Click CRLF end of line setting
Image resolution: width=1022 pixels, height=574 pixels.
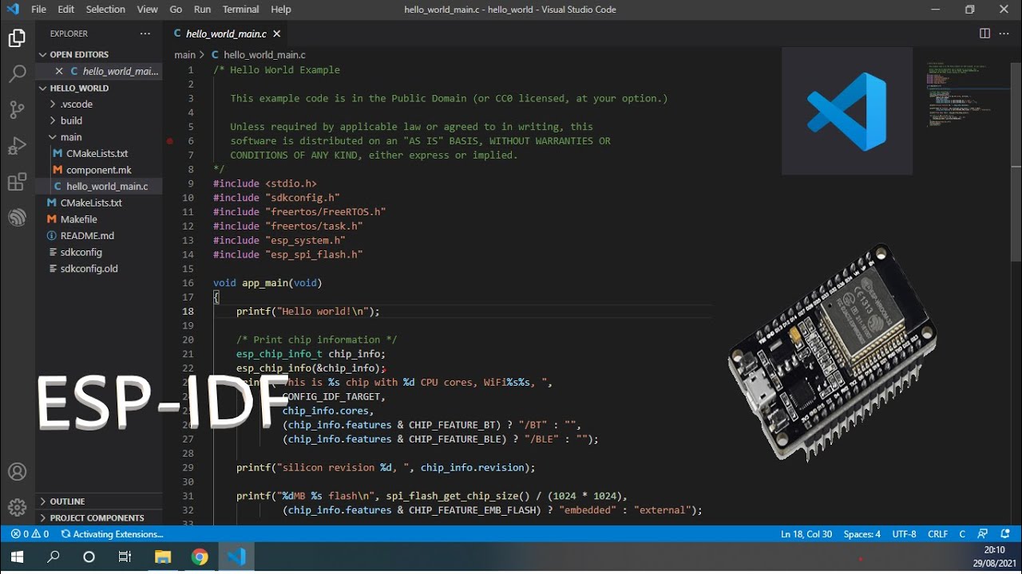[x=938, y=534]
